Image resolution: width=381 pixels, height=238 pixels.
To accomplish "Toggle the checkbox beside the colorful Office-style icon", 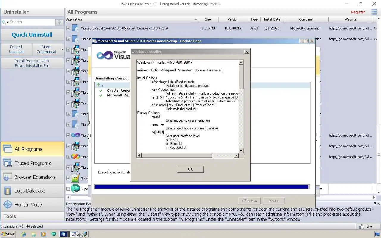I will coord(68,157).
